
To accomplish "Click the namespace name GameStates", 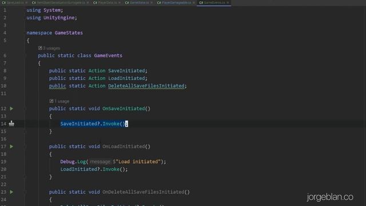I will pos(69,33).
